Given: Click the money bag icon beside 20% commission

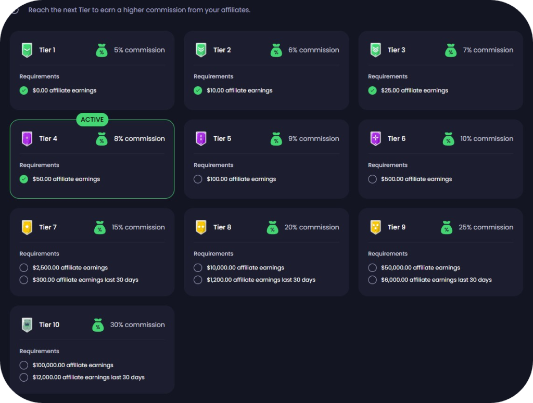Looking at the screenshot, I should 272,227.
